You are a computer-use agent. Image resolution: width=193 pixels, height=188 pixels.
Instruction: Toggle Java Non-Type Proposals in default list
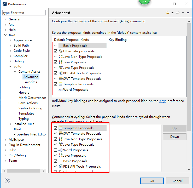56,57
